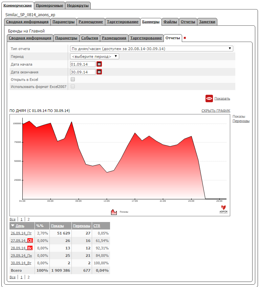The image size is (260, 287).
Task: Click the Дата окончания date field
Action: coord(83,72)
